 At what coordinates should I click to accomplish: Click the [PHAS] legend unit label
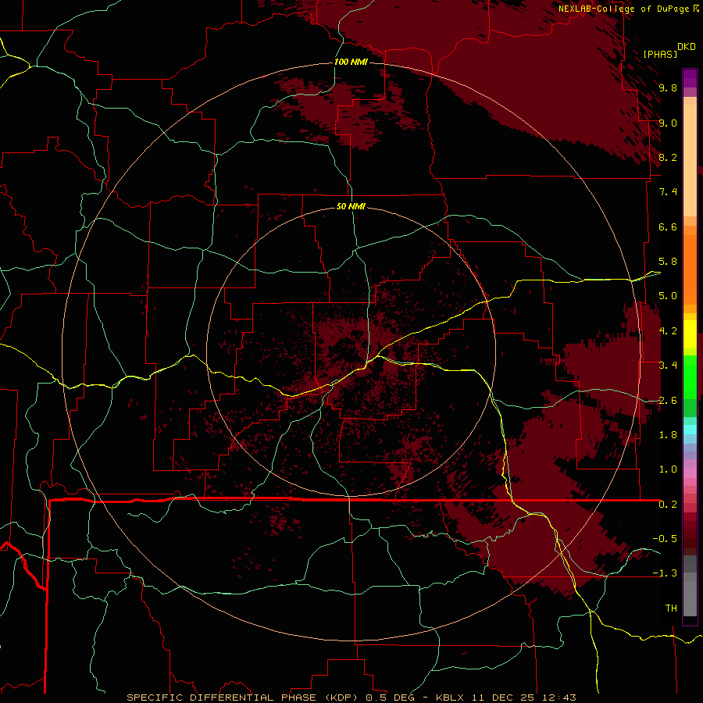tap(660, 54)
